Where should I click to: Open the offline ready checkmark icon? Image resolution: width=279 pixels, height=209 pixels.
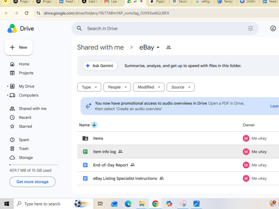point(273,28)
